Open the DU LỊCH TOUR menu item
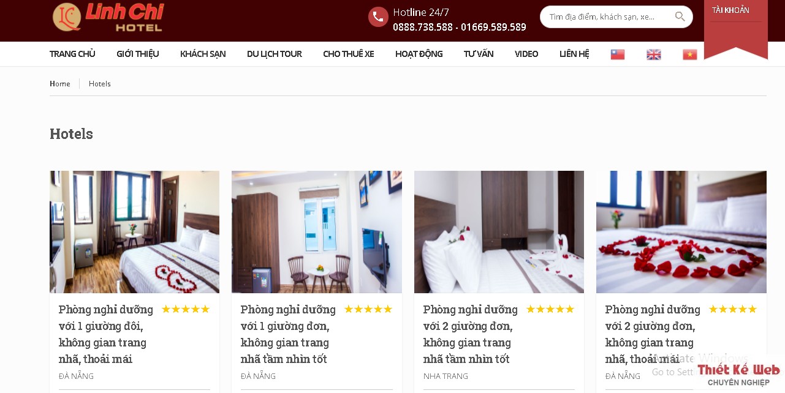Viewport: 785px width, 393px height. (275, 54)
